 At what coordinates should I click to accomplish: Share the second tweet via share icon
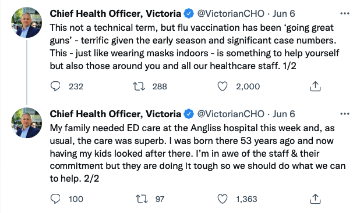[x=315, y=199]
